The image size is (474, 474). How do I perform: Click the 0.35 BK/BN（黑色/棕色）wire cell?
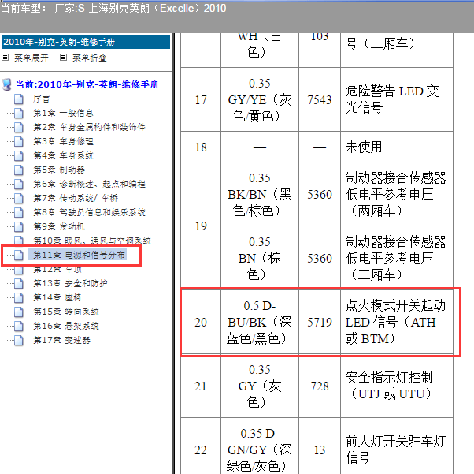point(260,194)
